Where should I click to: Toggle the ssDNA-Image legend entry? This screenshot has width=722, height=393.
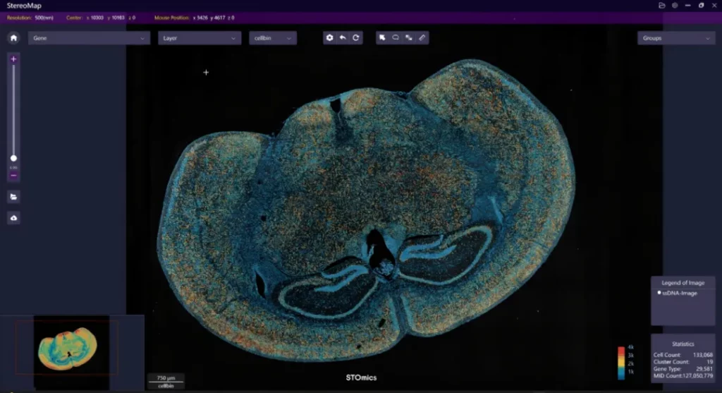[x=677, y=293]
